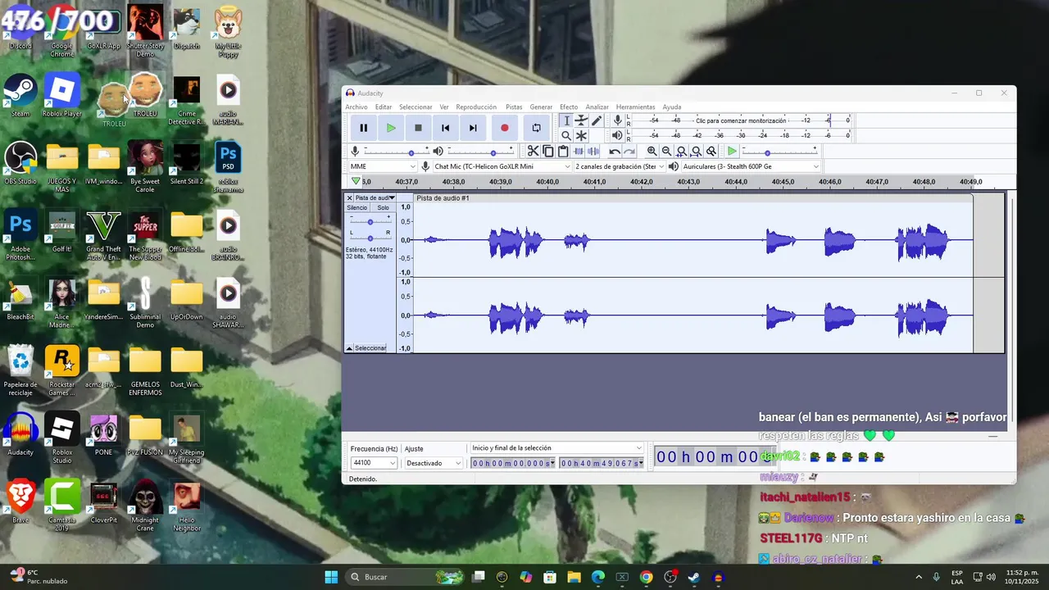
Task: Open the Reproducción menu
Action: pyautogui.click(x=476, y=107)
